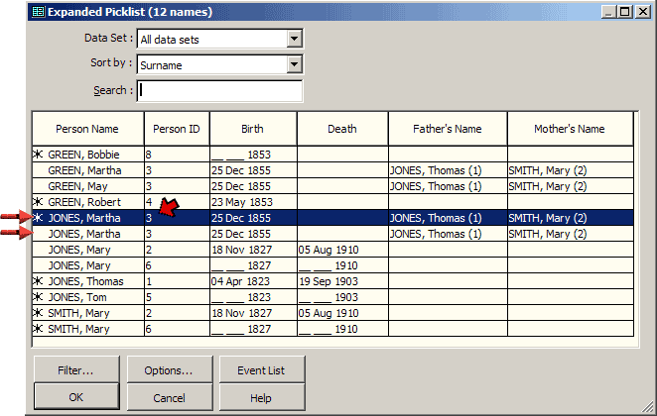Open the Data Set dropdown
This screenshot has height=416, width=657.
pos(294,40)
